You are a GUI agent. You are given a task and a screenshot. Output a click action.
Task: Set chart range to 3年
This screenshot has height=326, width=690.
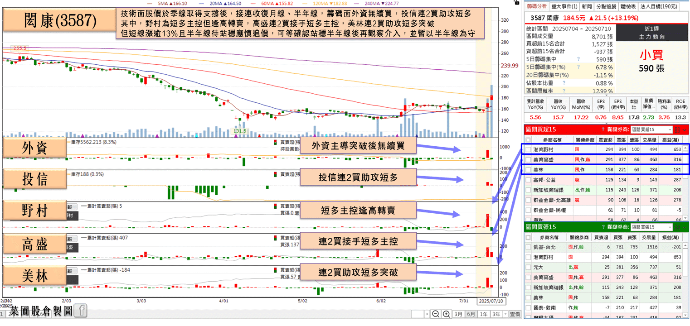coord(496,314)
